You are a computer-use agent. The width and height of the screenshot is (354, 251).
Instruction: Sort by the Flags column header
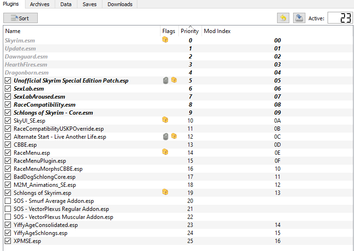pos(169,31)
